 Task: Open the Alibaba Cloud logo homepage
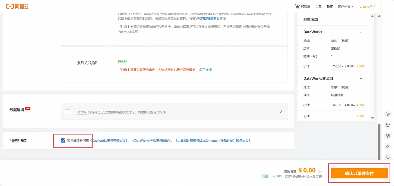pos(17,6)
